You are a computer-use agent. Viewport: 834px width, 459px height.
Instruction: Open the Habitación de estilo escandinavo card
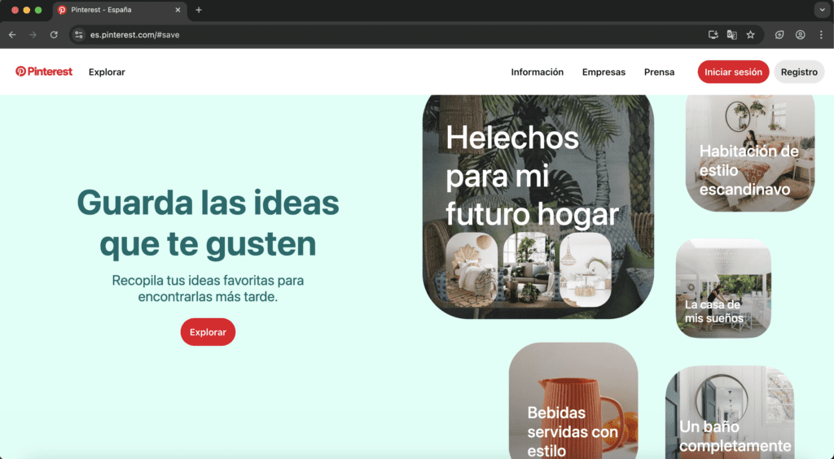tap(750, 153)
